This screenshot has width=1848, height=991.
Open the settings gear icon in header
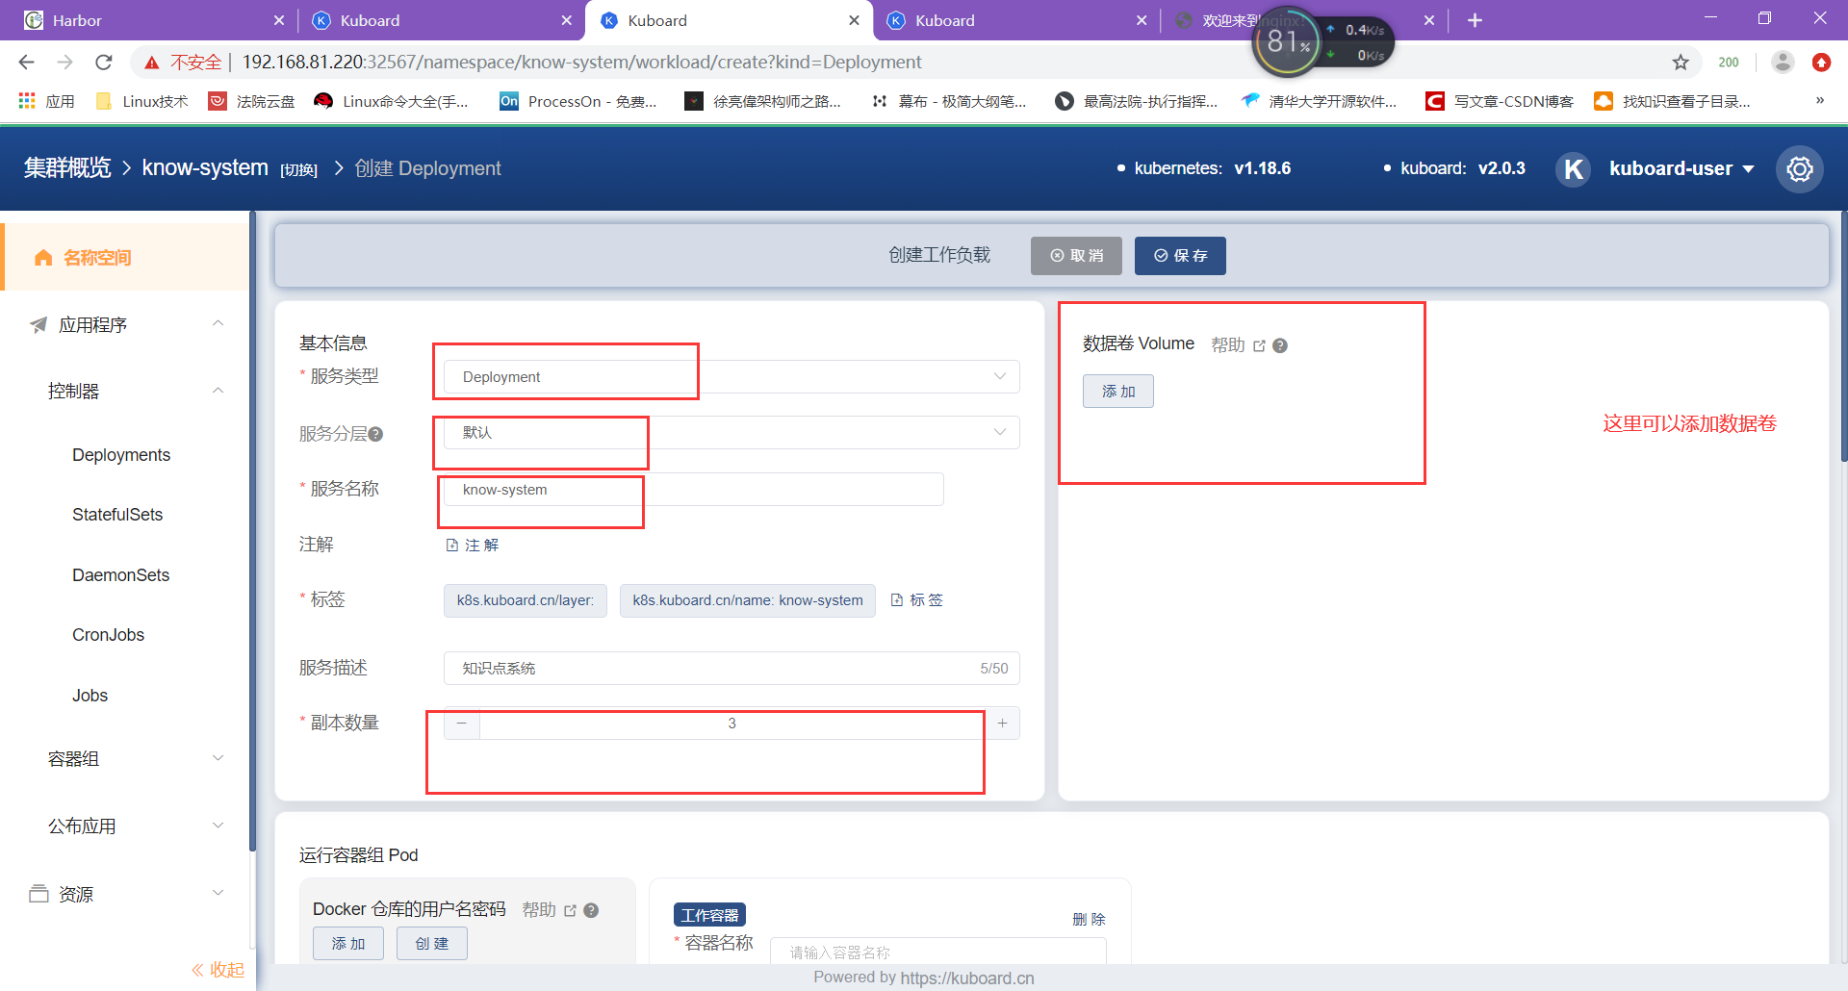point(1799,169)
